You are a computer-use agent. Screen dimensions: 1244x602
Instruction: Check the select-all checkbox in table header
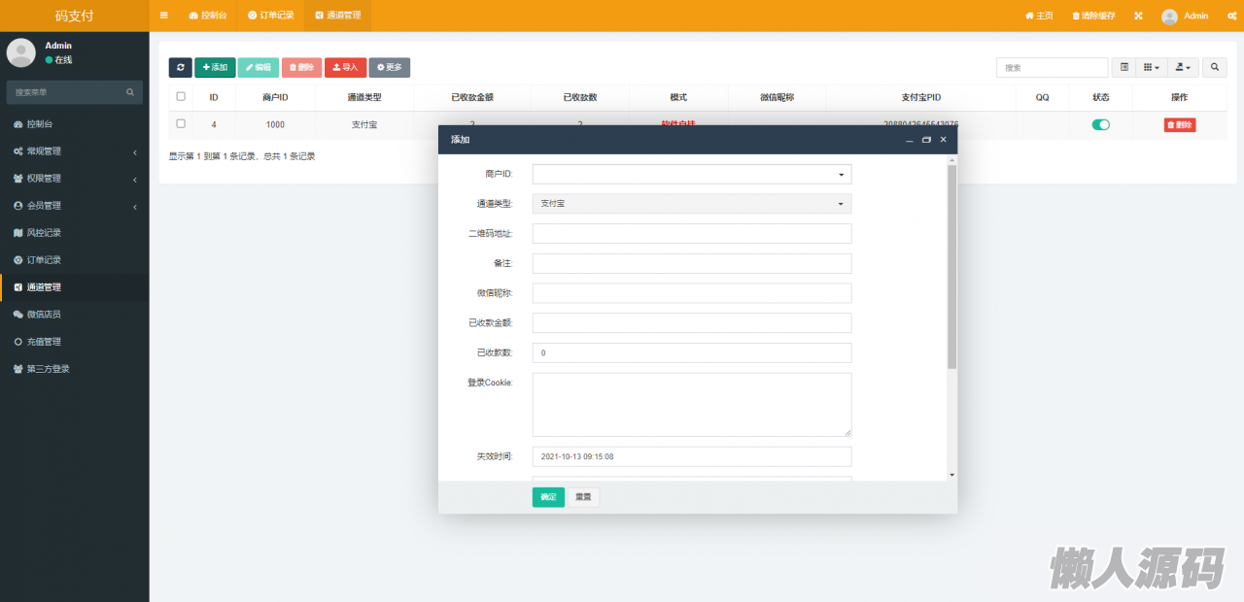(181, 96)
